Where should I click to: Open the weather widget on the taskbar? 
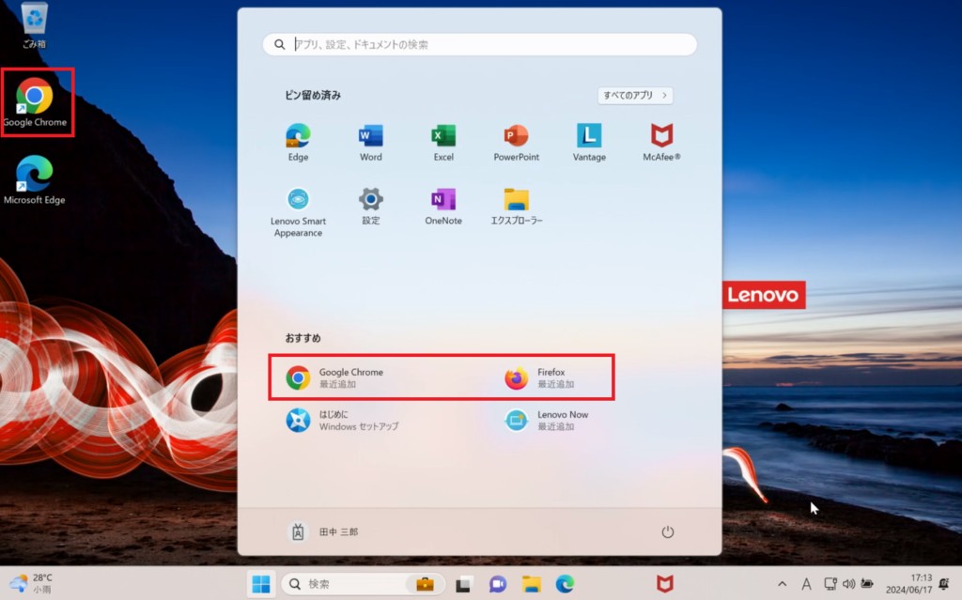click(30, 583)
